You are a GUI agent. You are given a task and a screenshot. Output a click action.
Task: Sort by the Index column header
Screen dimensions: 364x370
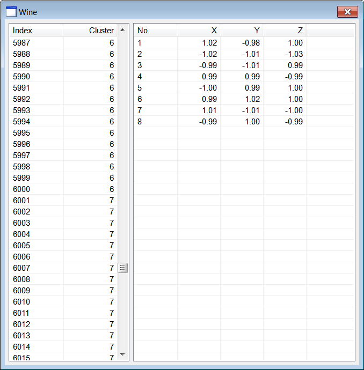click(36, 30)
